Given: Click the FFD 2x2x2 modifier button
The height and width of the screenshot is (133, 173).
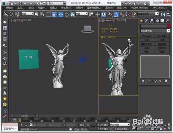Looking at the screenshot, I should tap(147, 36).
